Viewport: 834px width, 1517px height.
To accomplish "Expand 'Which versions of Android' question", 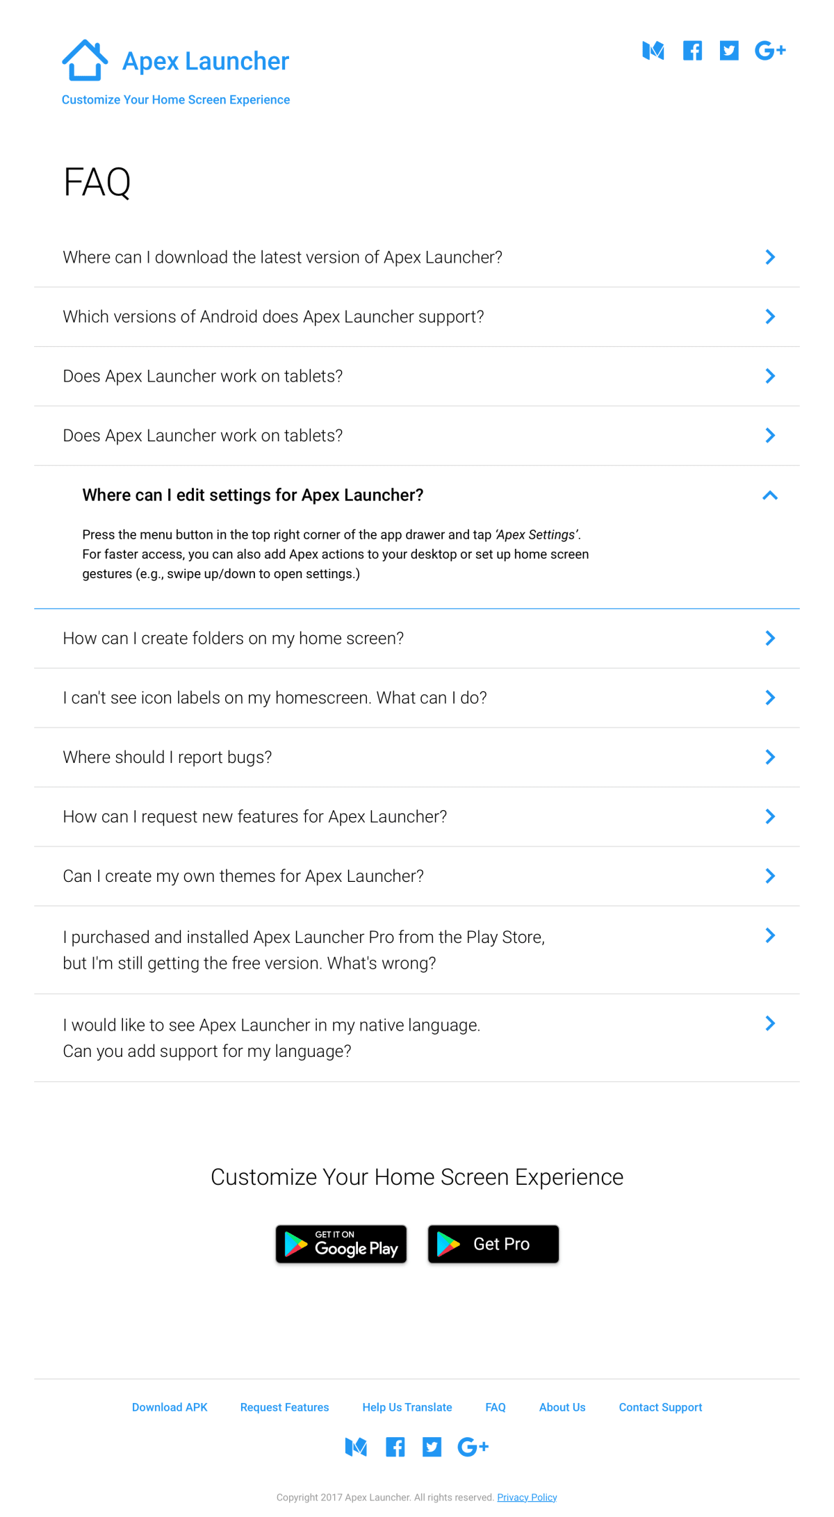I will pos(769,317).
